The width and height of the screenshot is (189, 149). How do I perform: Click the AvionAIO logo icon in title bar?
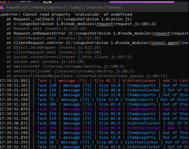2,8
